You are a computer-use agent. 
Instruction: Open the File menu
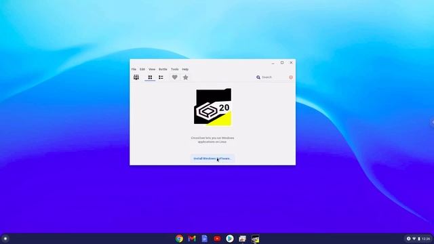(x=134, y=69)
